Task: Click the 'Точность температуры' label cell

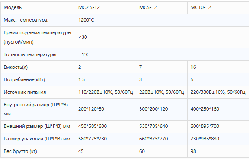Action: [38, 54]
